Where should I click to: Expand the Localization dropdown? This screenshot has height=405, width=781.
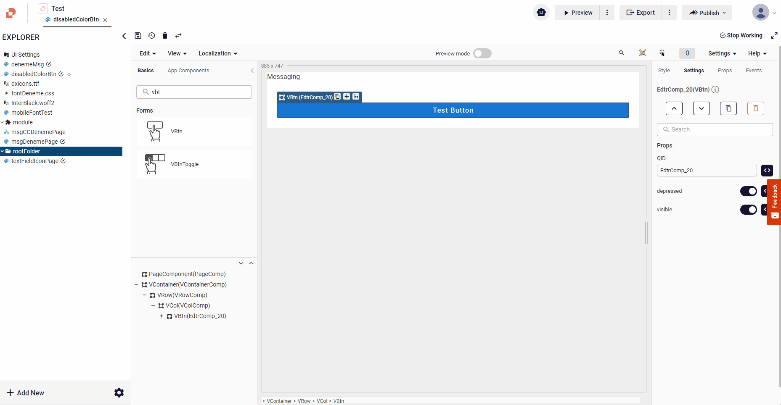coord(218,53)
